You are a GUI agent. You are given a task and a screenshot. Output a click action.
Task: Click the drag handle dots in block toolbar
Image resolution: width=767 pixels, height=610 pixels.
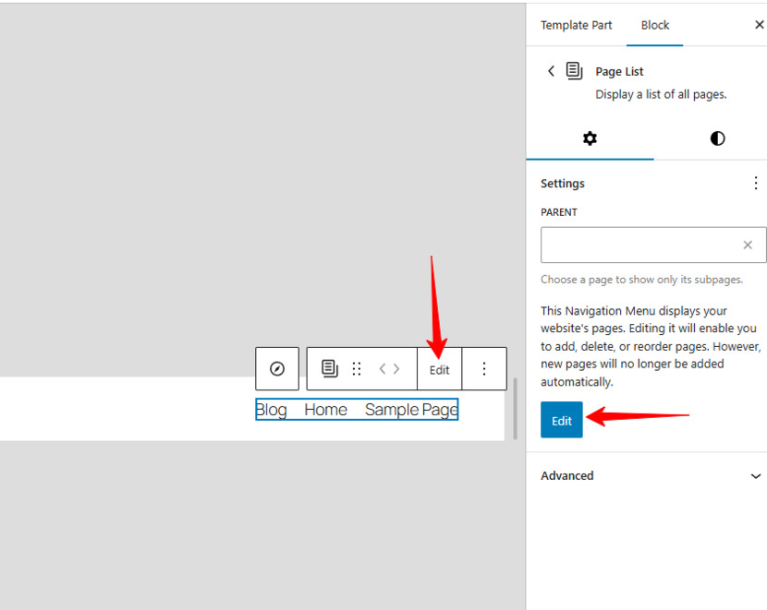tap(357, 369)
